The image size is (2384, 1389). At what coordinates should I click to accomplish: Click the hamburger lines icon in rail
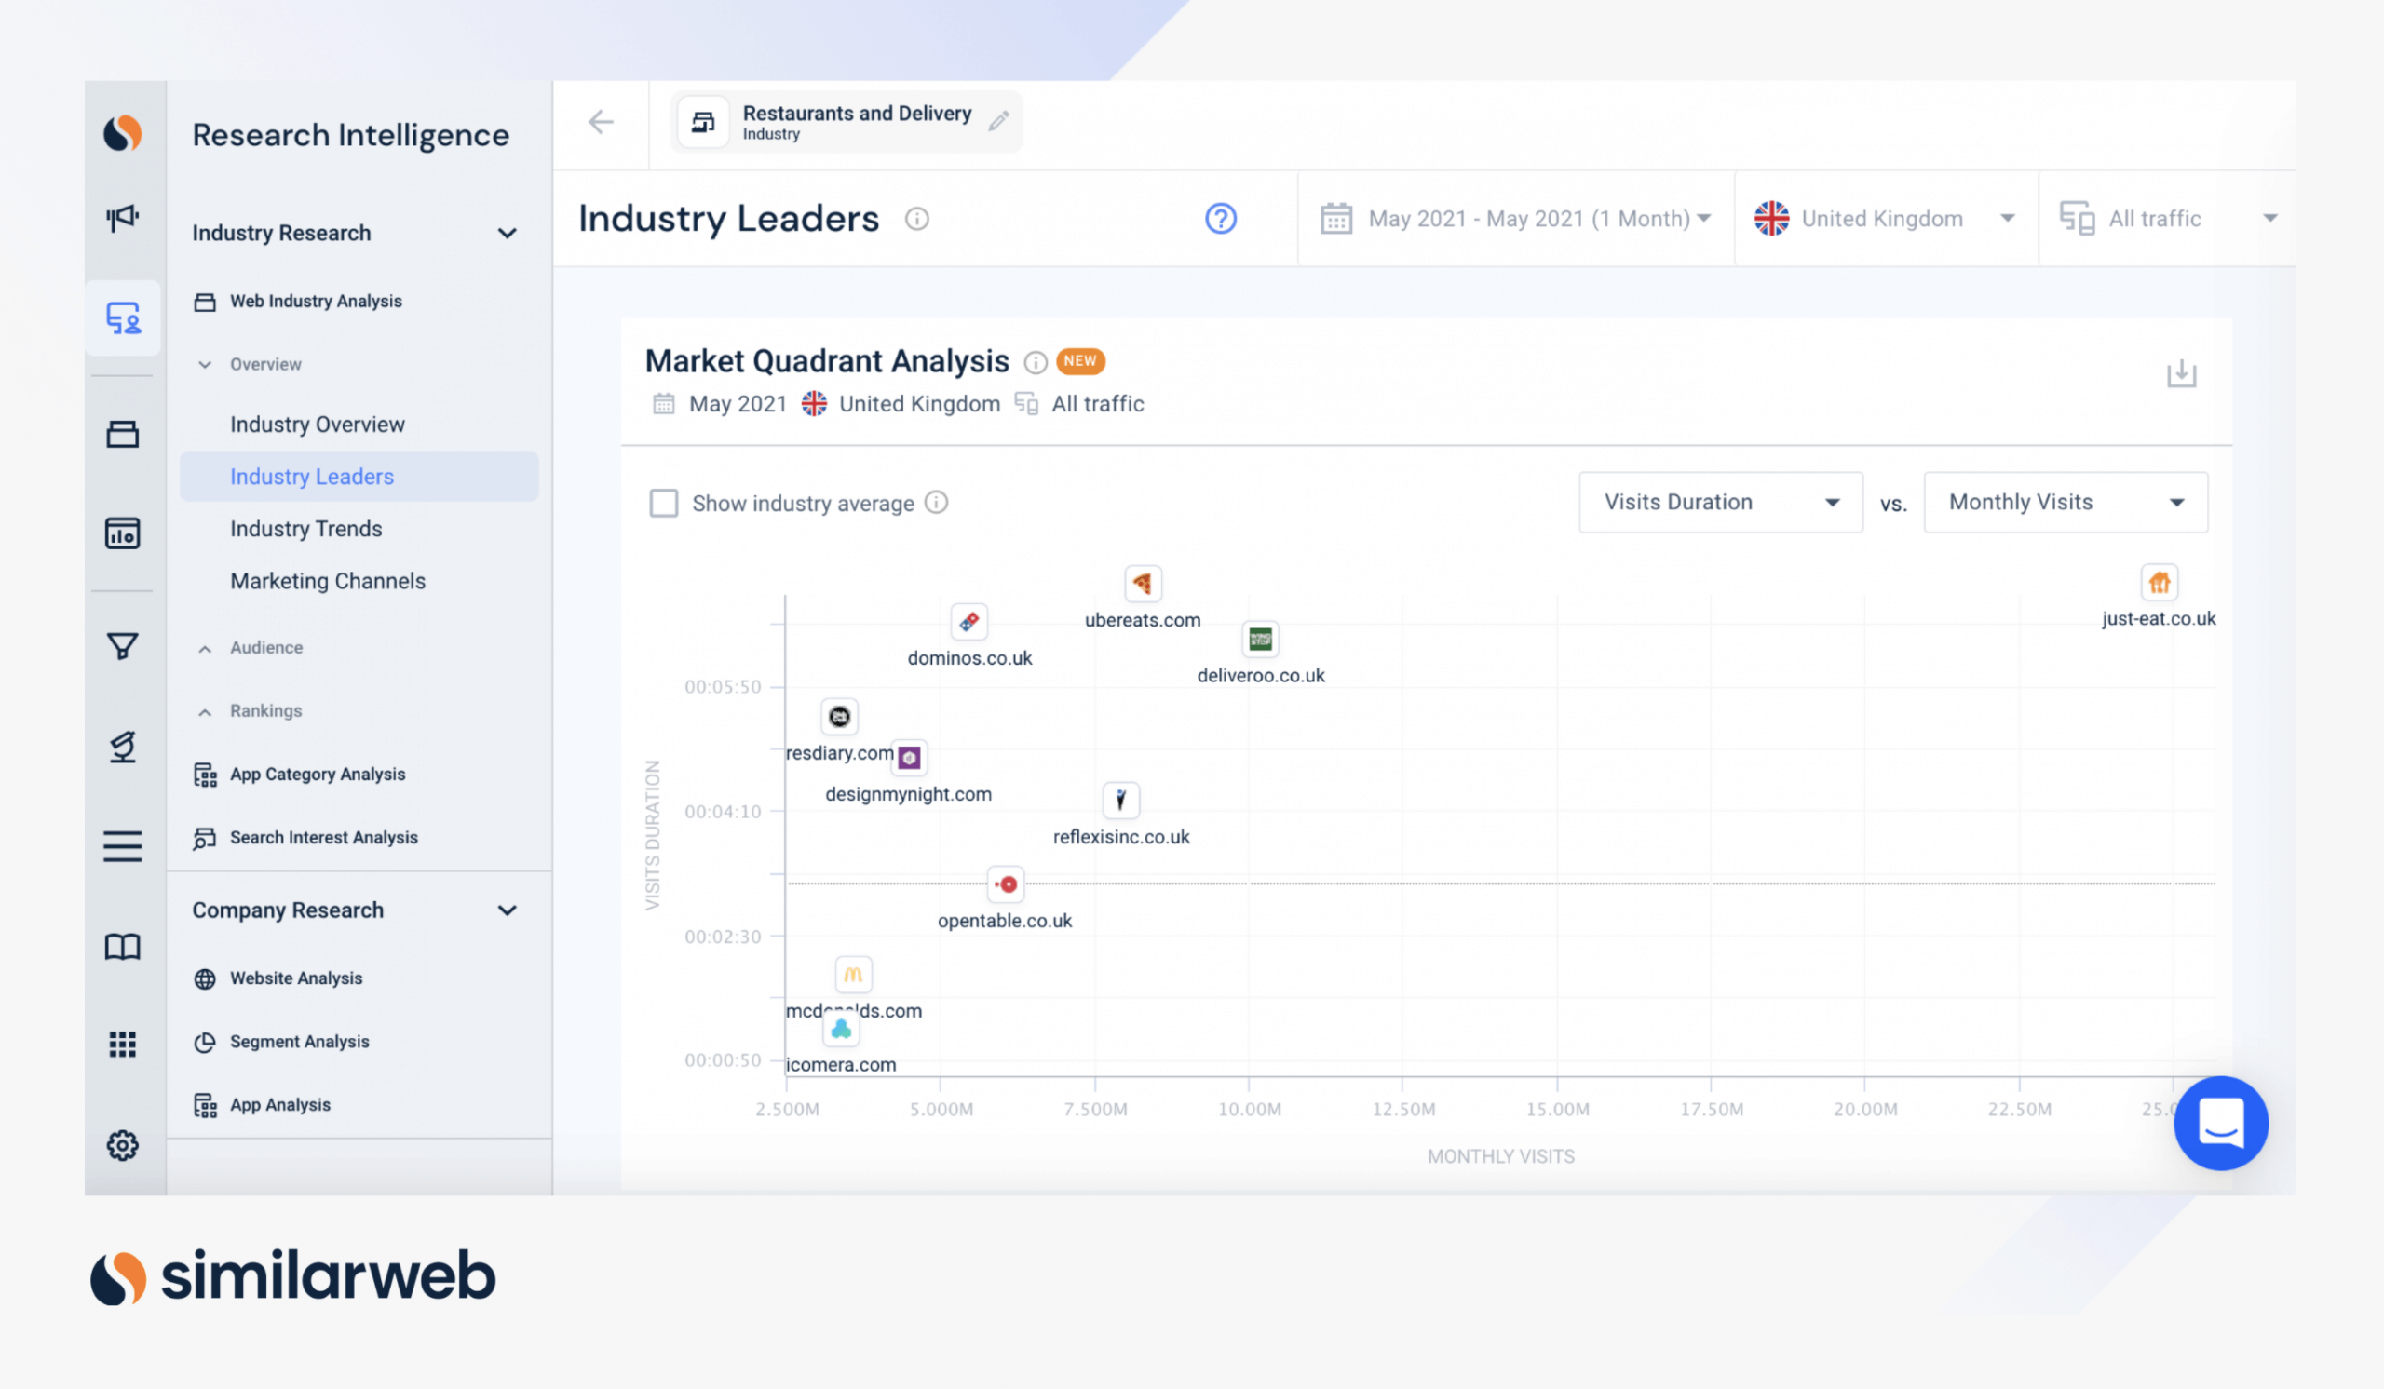(x=123, y=845)
